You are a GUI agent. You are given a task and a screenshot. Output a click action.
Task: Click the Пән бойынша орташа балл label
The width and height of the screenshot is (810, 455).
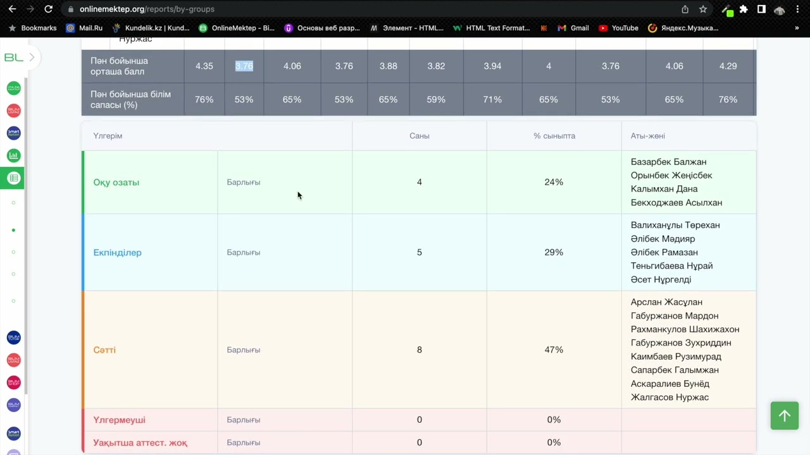tap(119, 66)
